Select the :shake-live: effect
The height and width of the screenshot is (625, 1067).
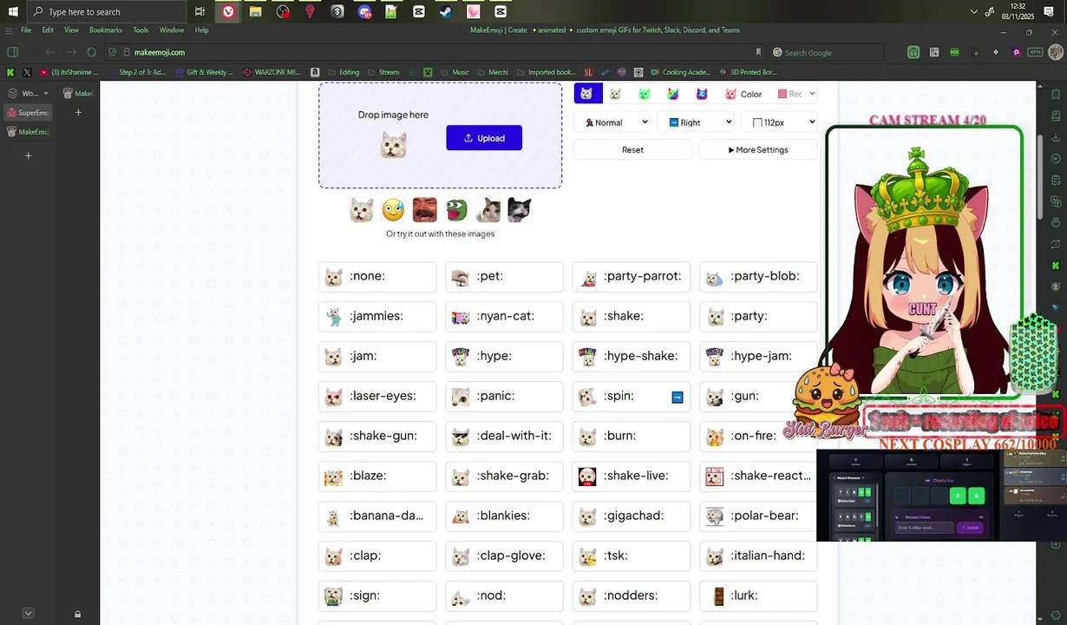click(x=632, y=476)
